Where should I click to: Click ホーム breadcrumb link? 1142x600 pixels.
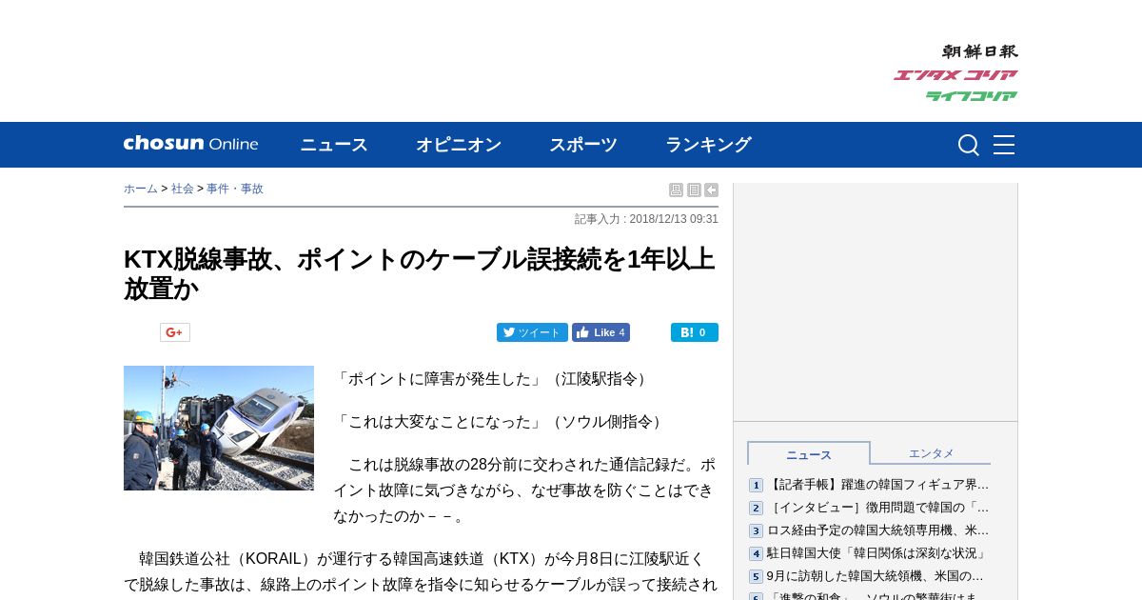(x=141, y=190)
